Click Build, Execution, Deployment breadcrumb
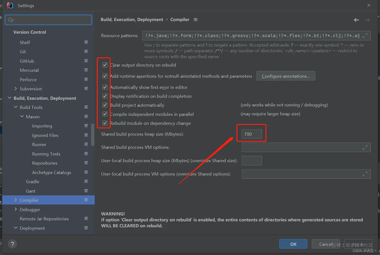This screenshot has height=255, width=380. 132,20
